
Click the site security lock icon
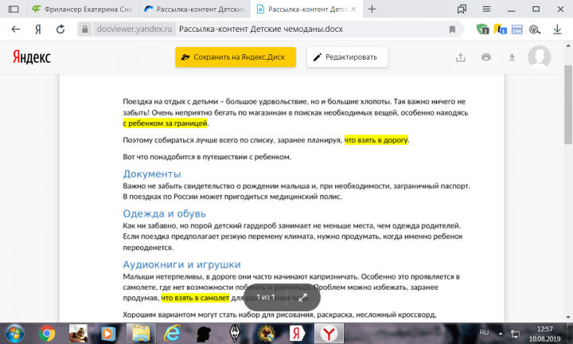click(x=85, y=29)
